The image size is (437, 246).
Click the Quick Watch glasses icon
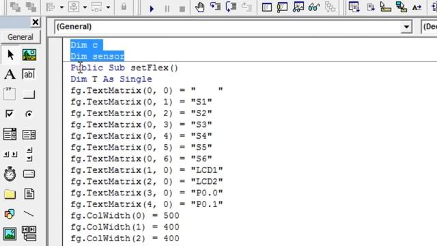click(314, 7)
